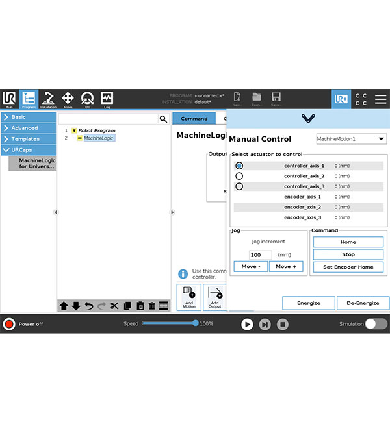Click the Speed slider handle
Image resolution: width=390 pixels, height=422 pixels.
point(196,323)
